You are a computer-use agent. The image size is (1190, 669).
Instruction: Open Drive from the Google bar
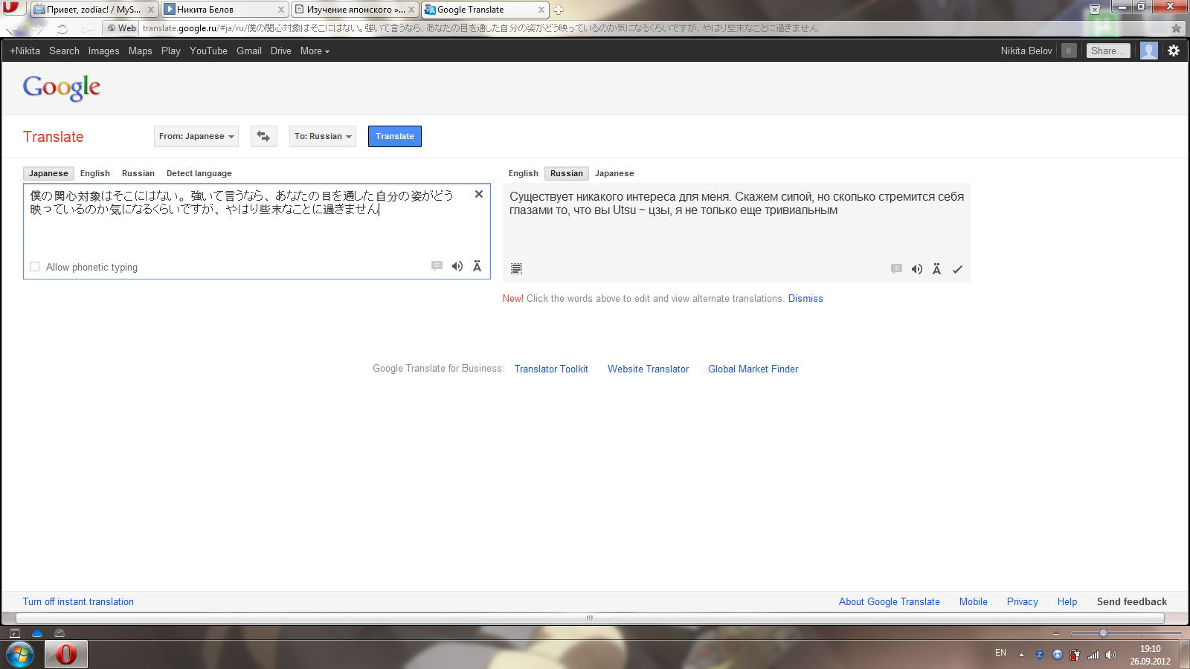click(x=281, y=51)
